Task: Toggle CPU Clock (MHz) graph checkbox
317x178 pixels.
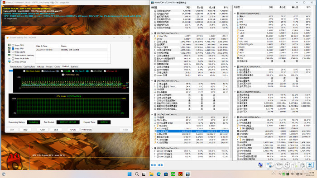Action: click(x=24, y=71)
